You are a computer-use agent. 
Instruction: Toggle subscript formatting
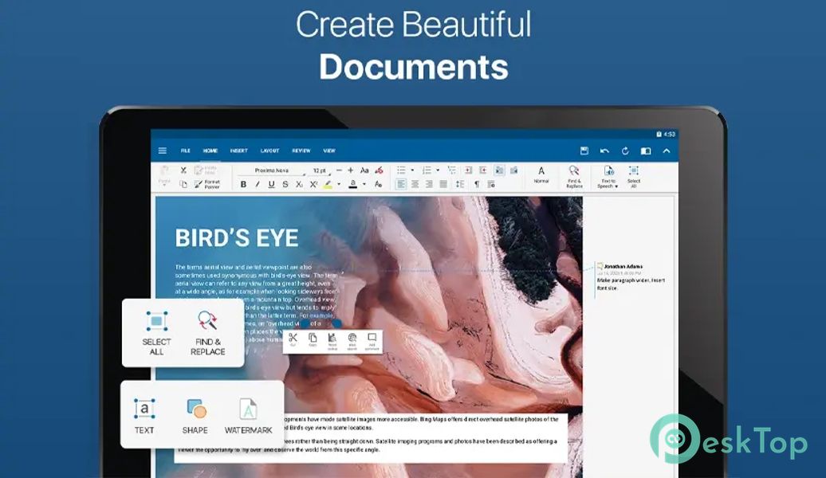pos(299,184)
